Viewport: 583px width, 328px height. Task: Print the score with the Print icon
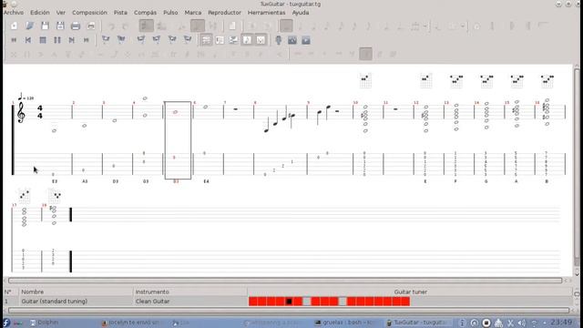pyautogui.click(x=76, y=26)
